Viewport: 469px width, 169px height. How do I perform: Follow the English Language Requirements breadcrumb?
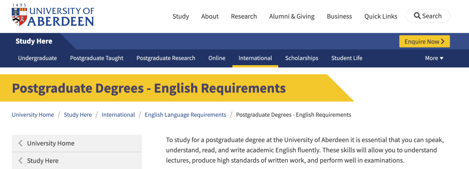186,115
